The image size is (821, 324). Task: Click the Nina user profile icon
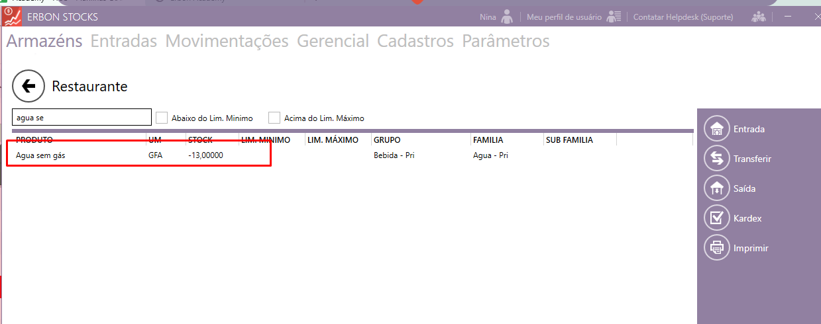point(508,17)
